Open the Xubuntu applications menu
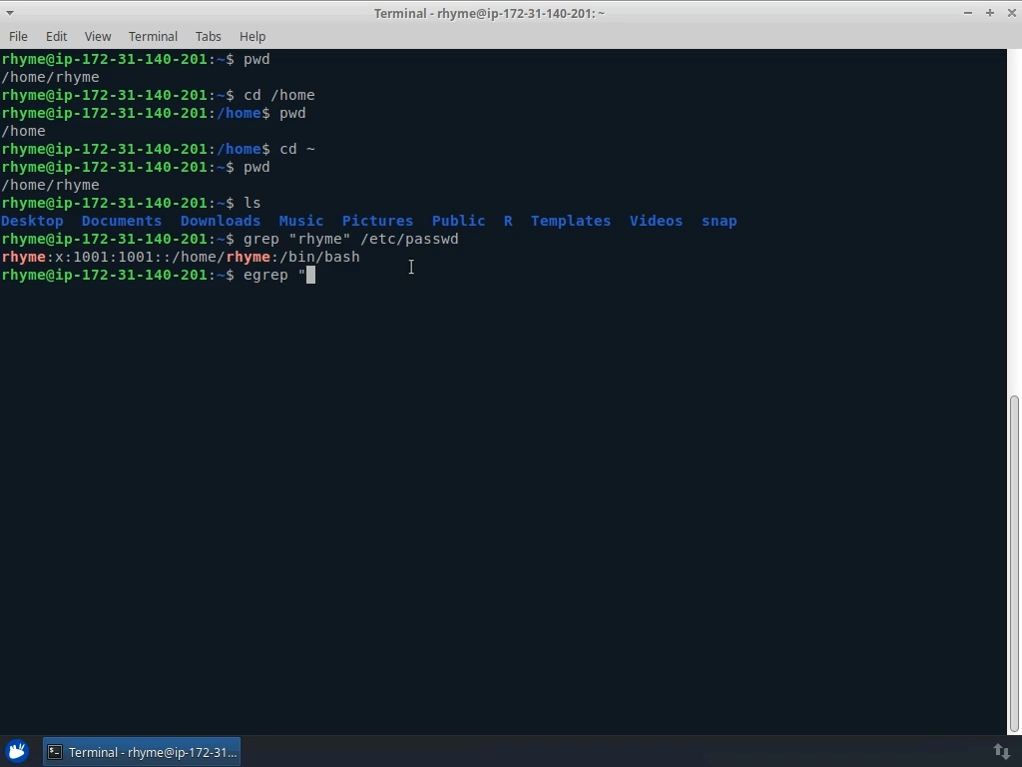Viewport: 1022px width, 767px height. tap(17, 751)
